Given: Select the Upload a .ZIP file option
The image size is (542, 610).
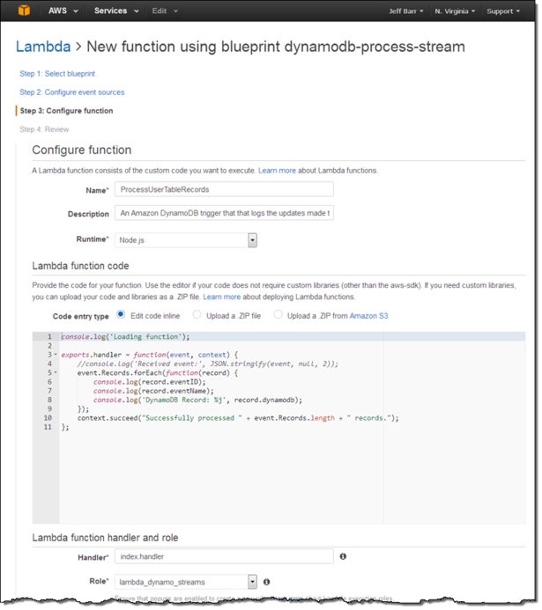Looking at the screenshot, I should 197,314.
